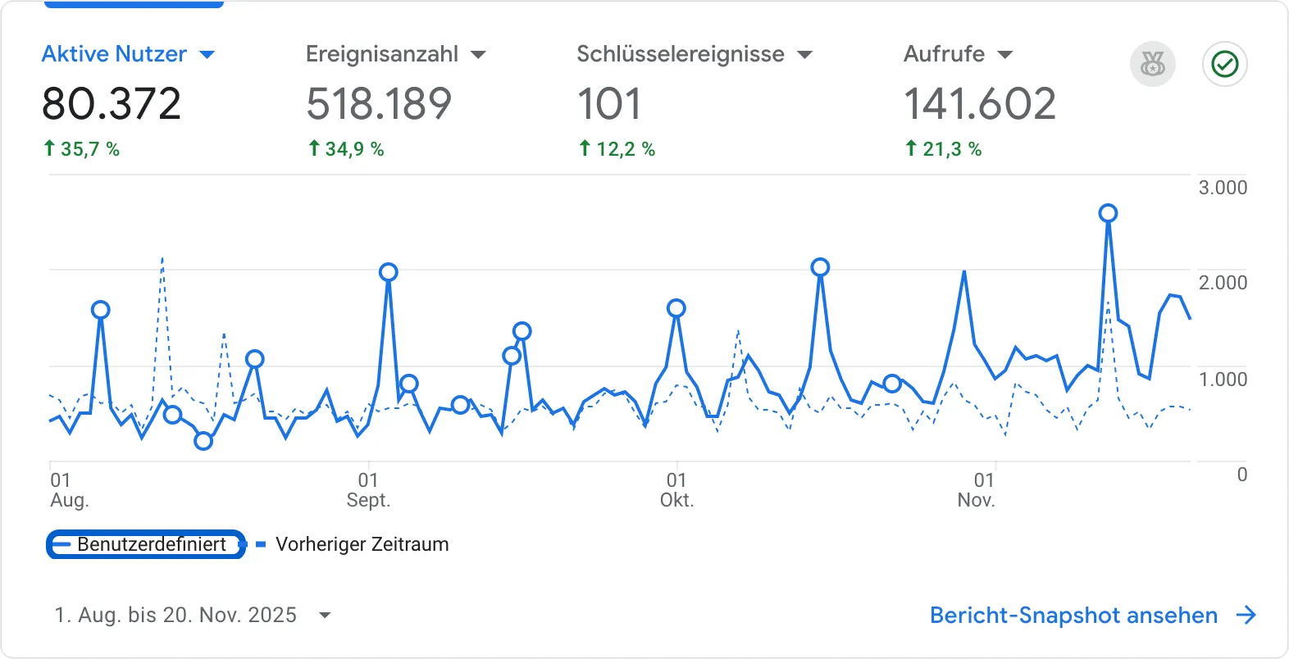Click the gray benchmarking medal icon

1153,64
